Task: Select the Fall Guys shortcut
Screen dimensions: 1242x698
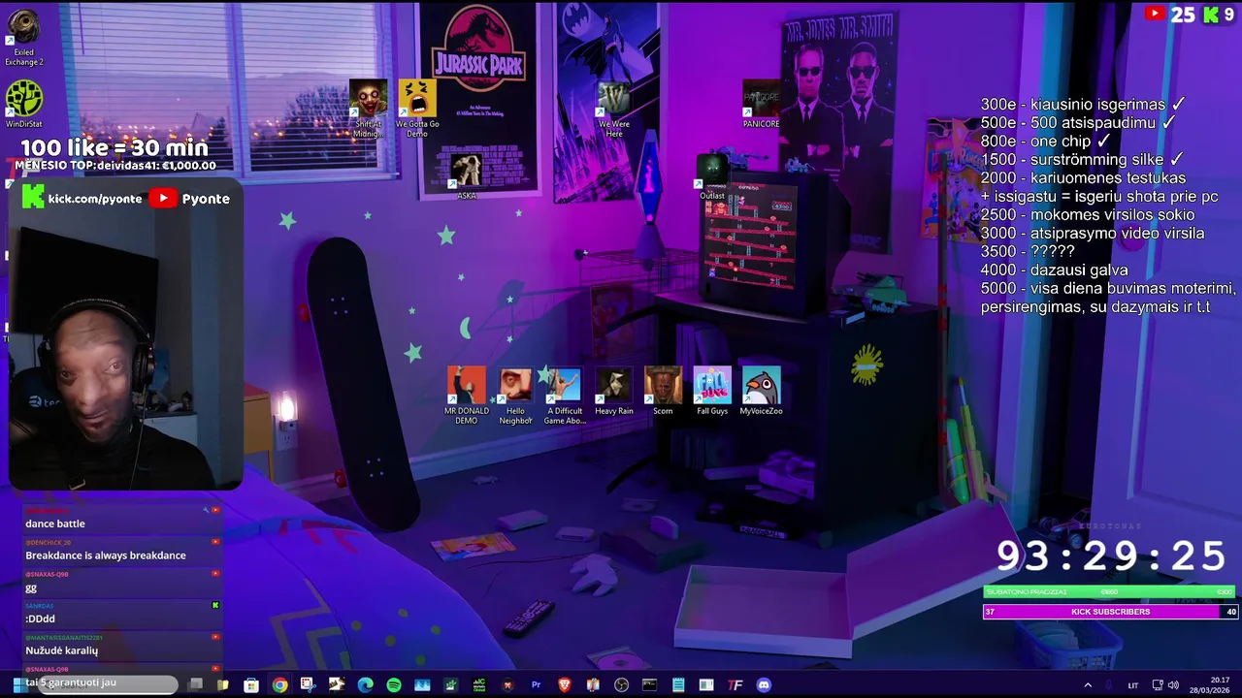Action: pyautogui.click(x=711, y=392)
